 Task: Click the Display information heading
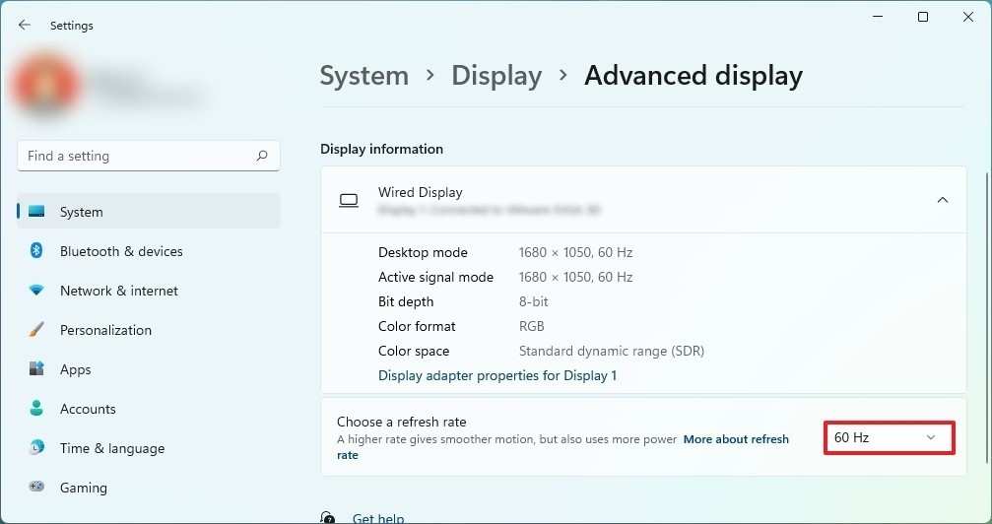click(x=381, y=149)
